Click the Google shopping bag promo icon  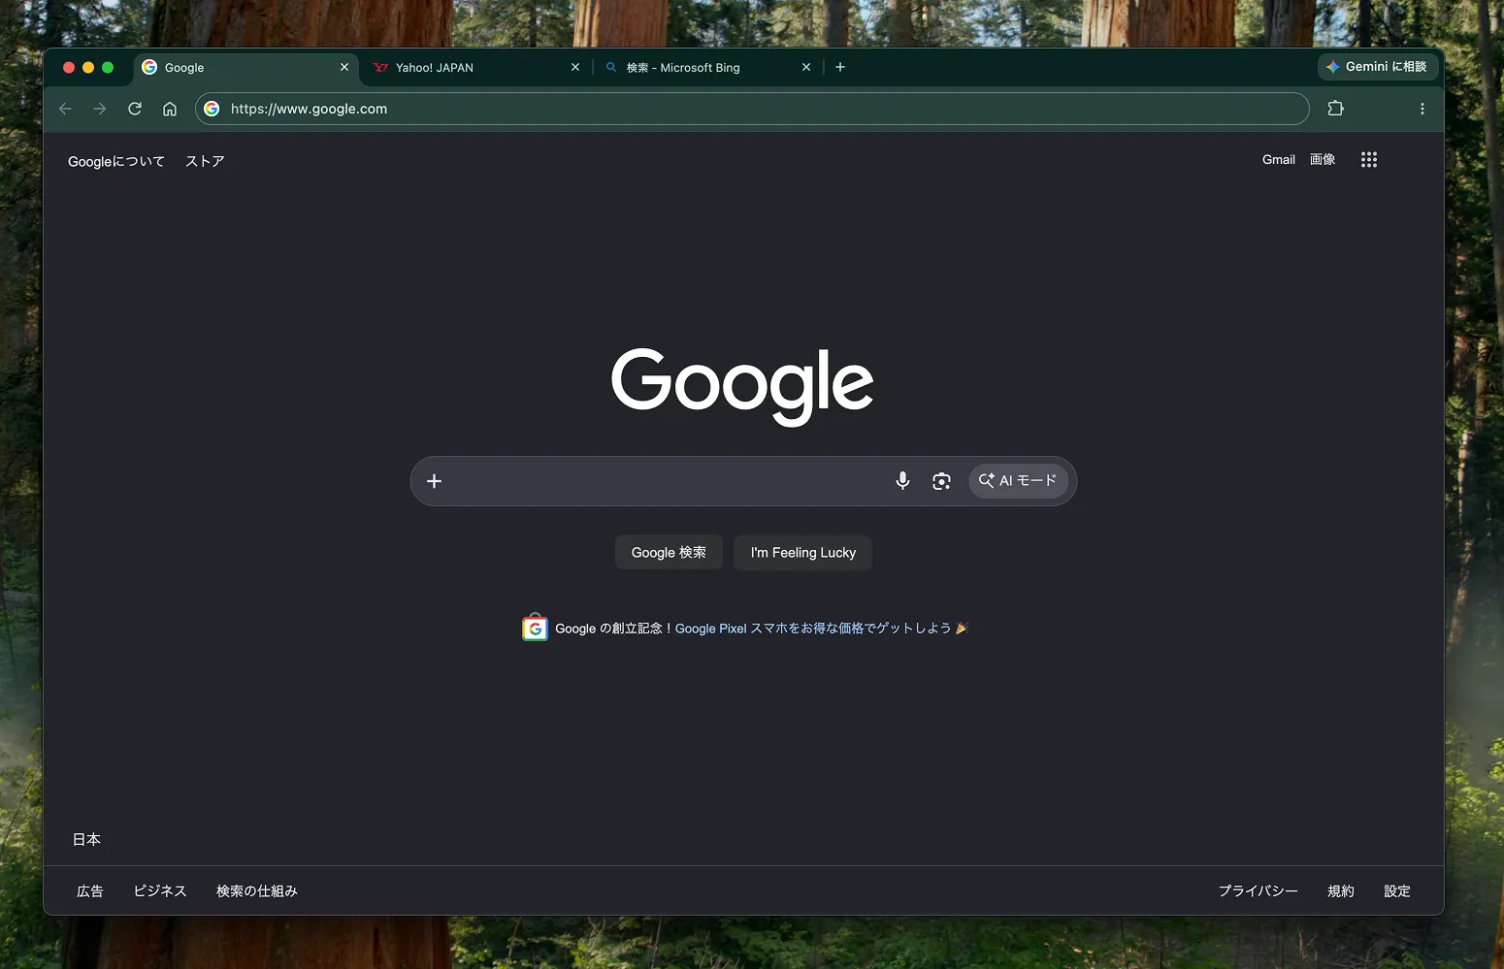[535, 628]
